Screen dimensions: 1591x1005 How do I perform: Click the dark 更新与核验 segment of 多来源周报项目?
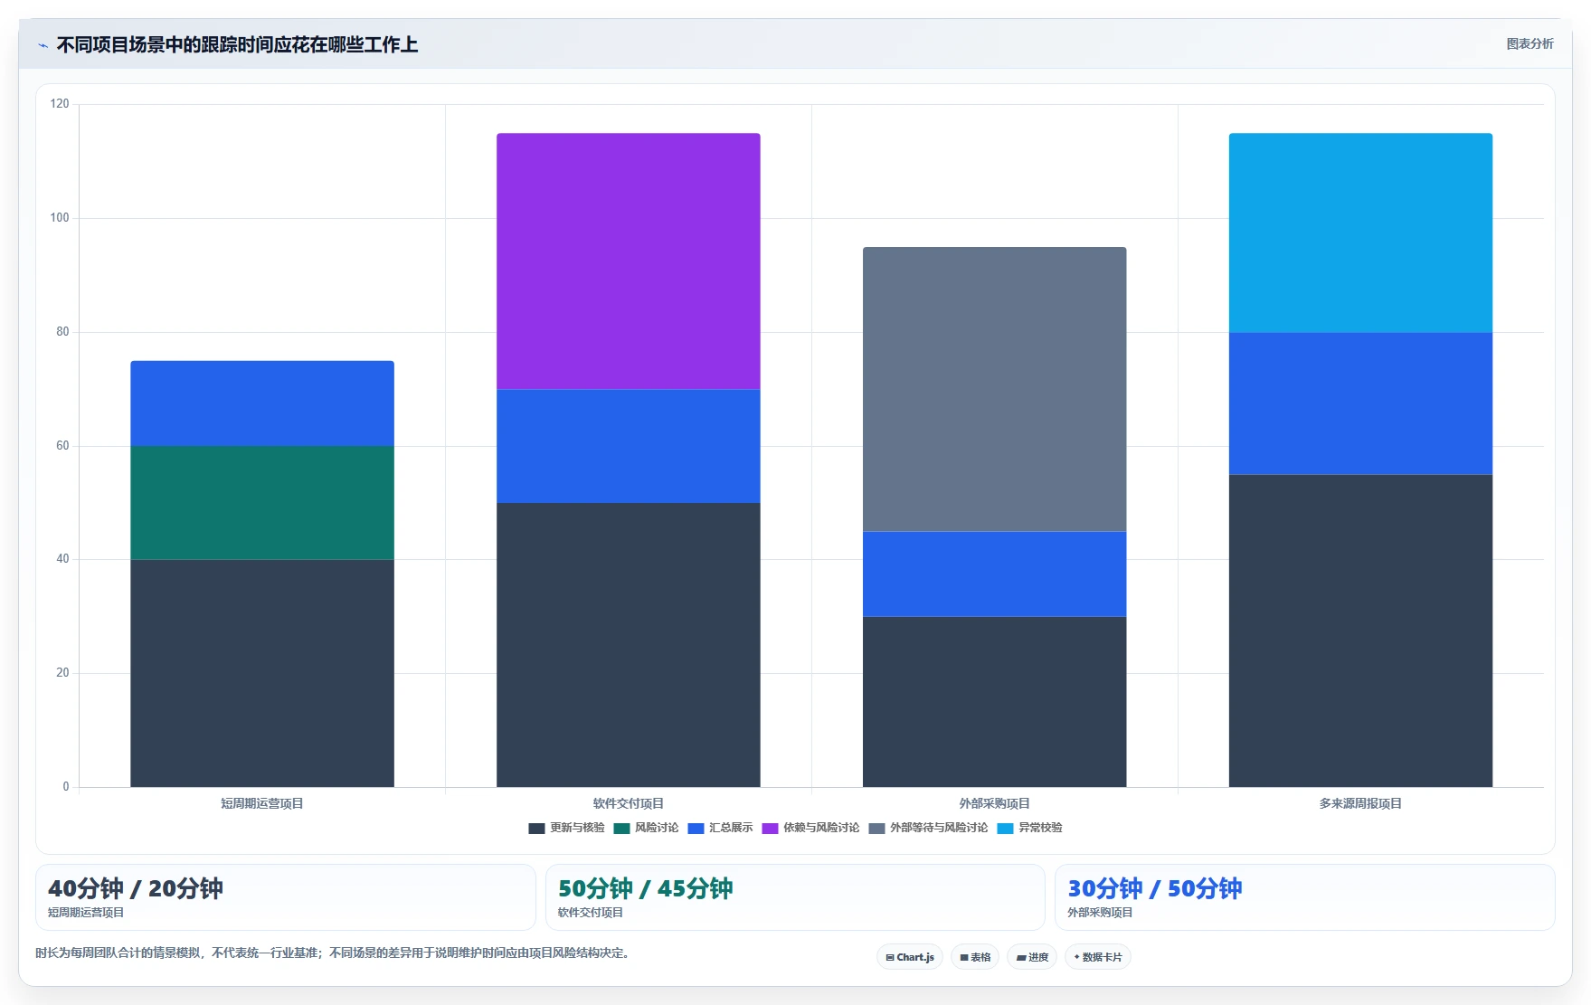(x=1360, y=630)
